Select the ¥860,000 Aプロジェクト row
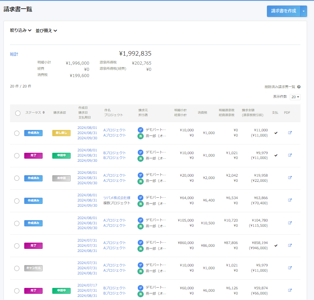The width and height of the screenshot is (314, 300). point(17,246)
